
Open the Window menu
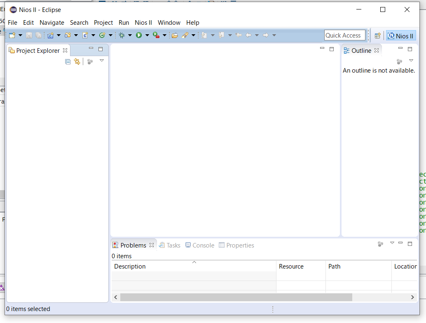point(169,23)
